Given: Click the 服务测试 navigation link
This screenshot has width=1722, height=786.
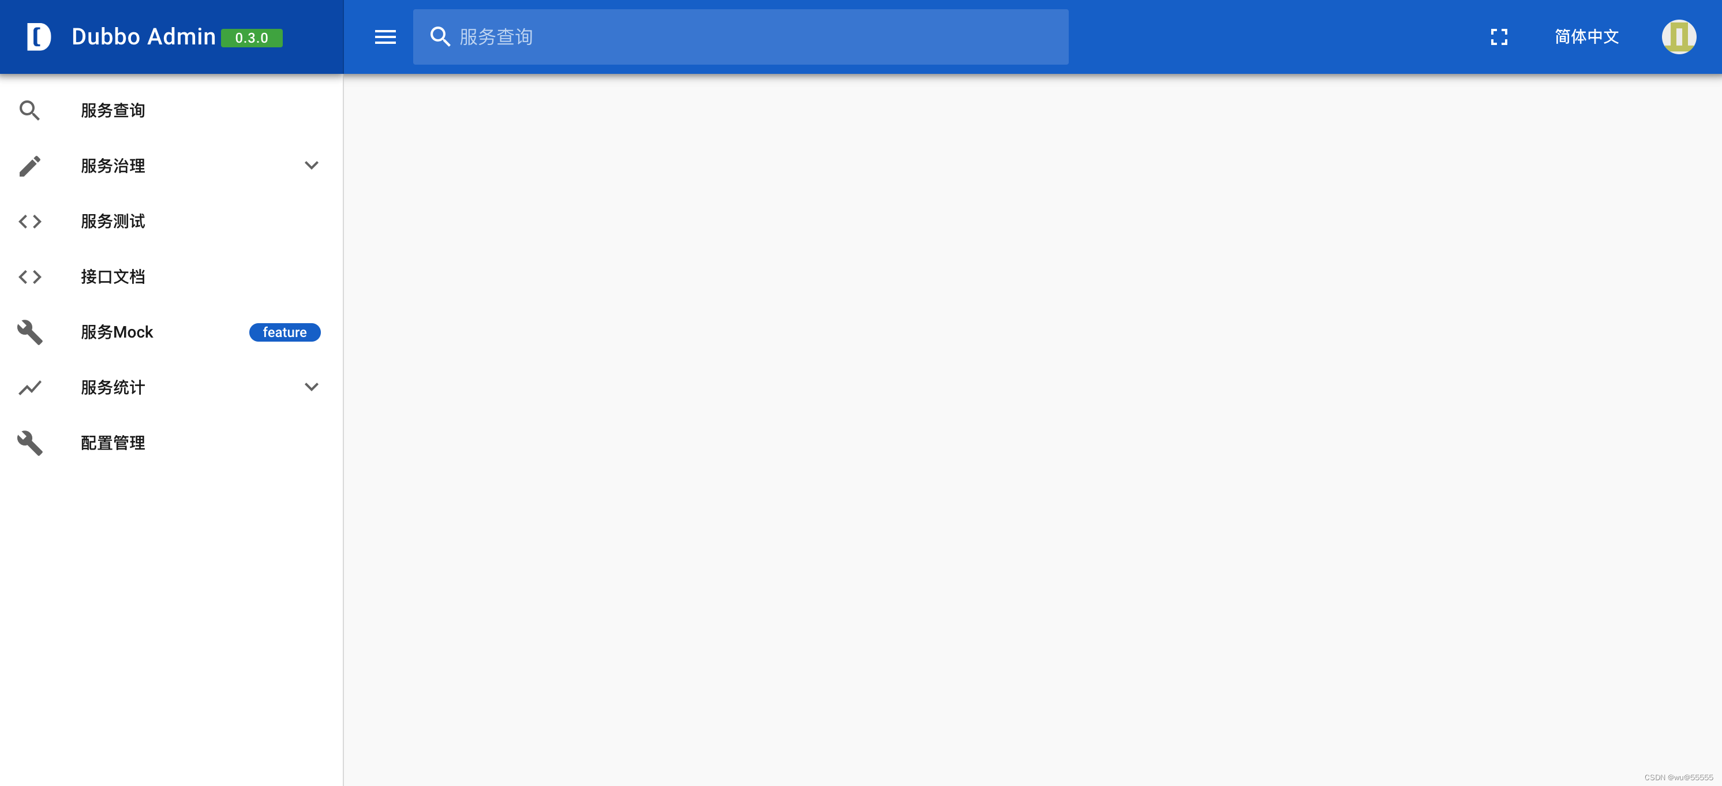Looking at the screenshot, I should (x=111, y=220).
